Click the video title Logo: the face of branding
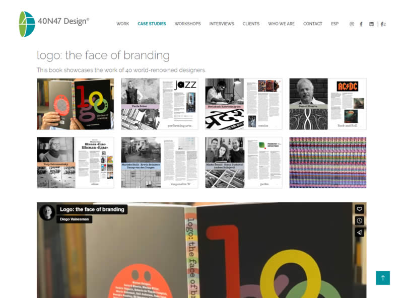Image resolution: width=403 pixels, height=298 pixels. [92, 209]
